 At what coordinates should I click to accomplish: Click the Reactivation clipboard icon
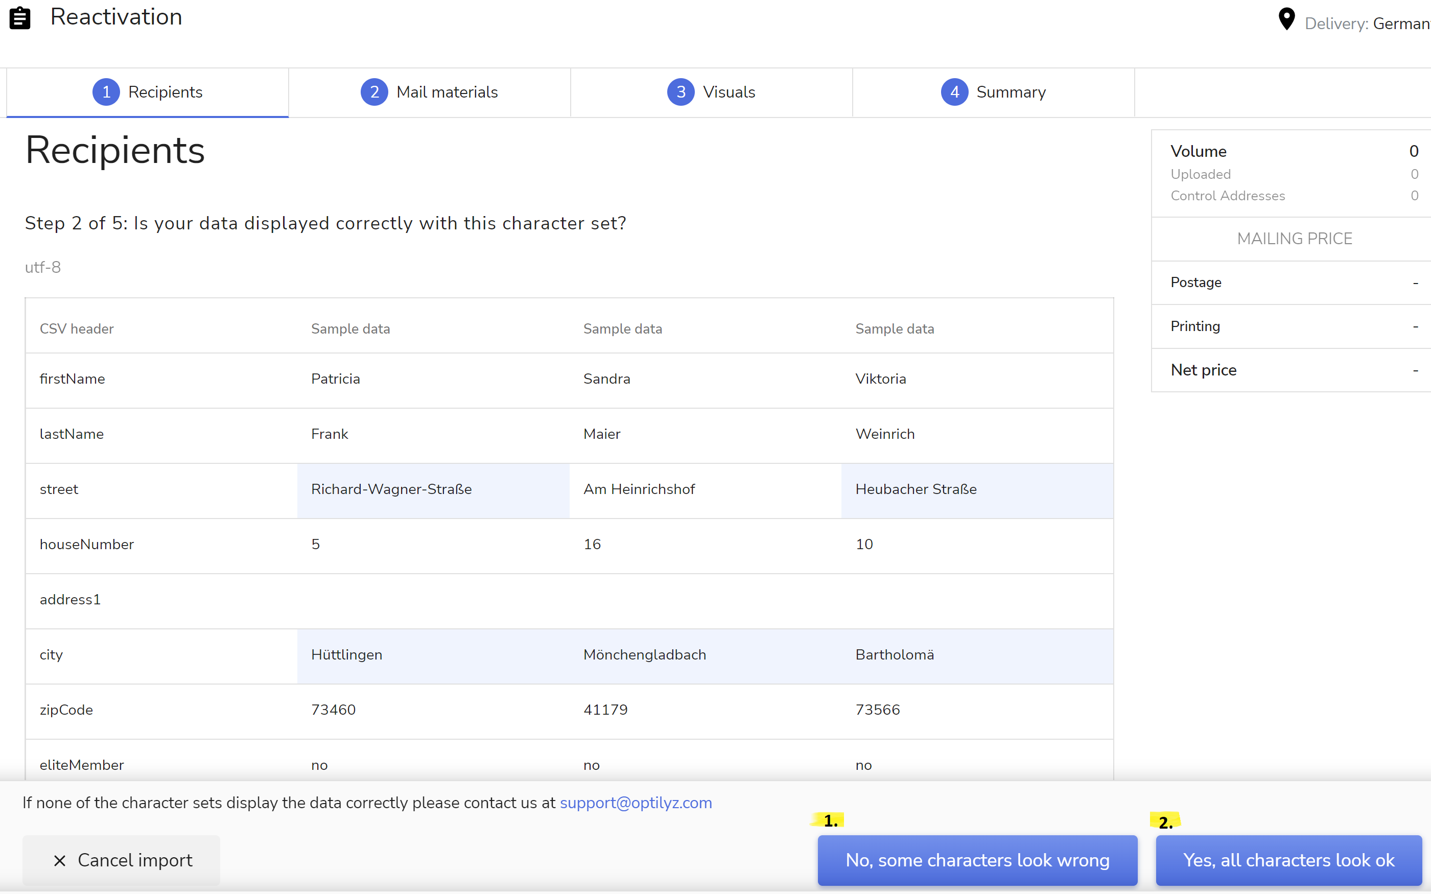19,18
